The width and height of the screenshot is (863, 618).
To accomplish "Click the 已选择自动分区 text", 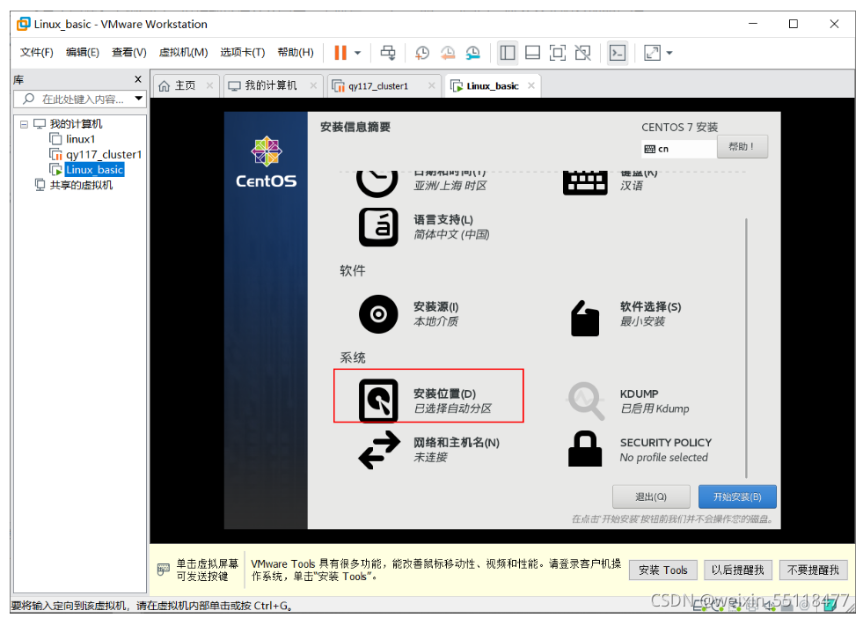I will pos(452,408).
